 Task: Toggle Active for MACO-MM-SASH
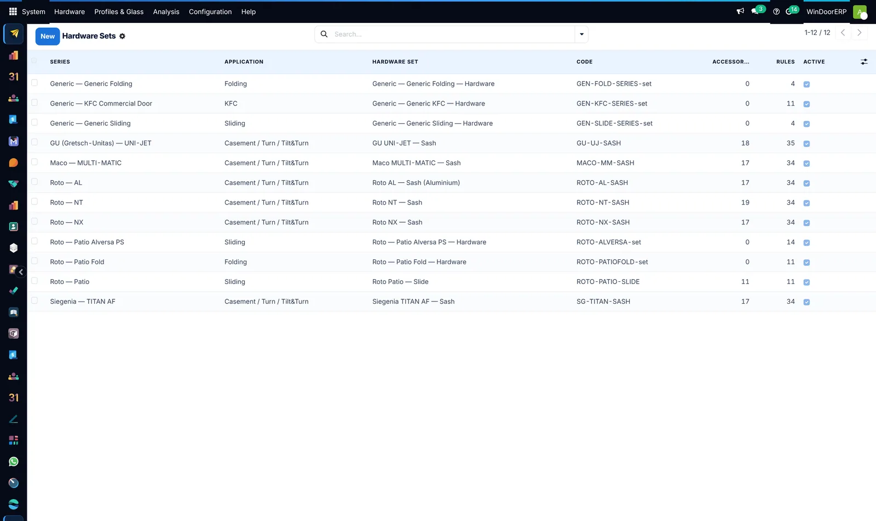pyautogui.click(x=806, y=163)
